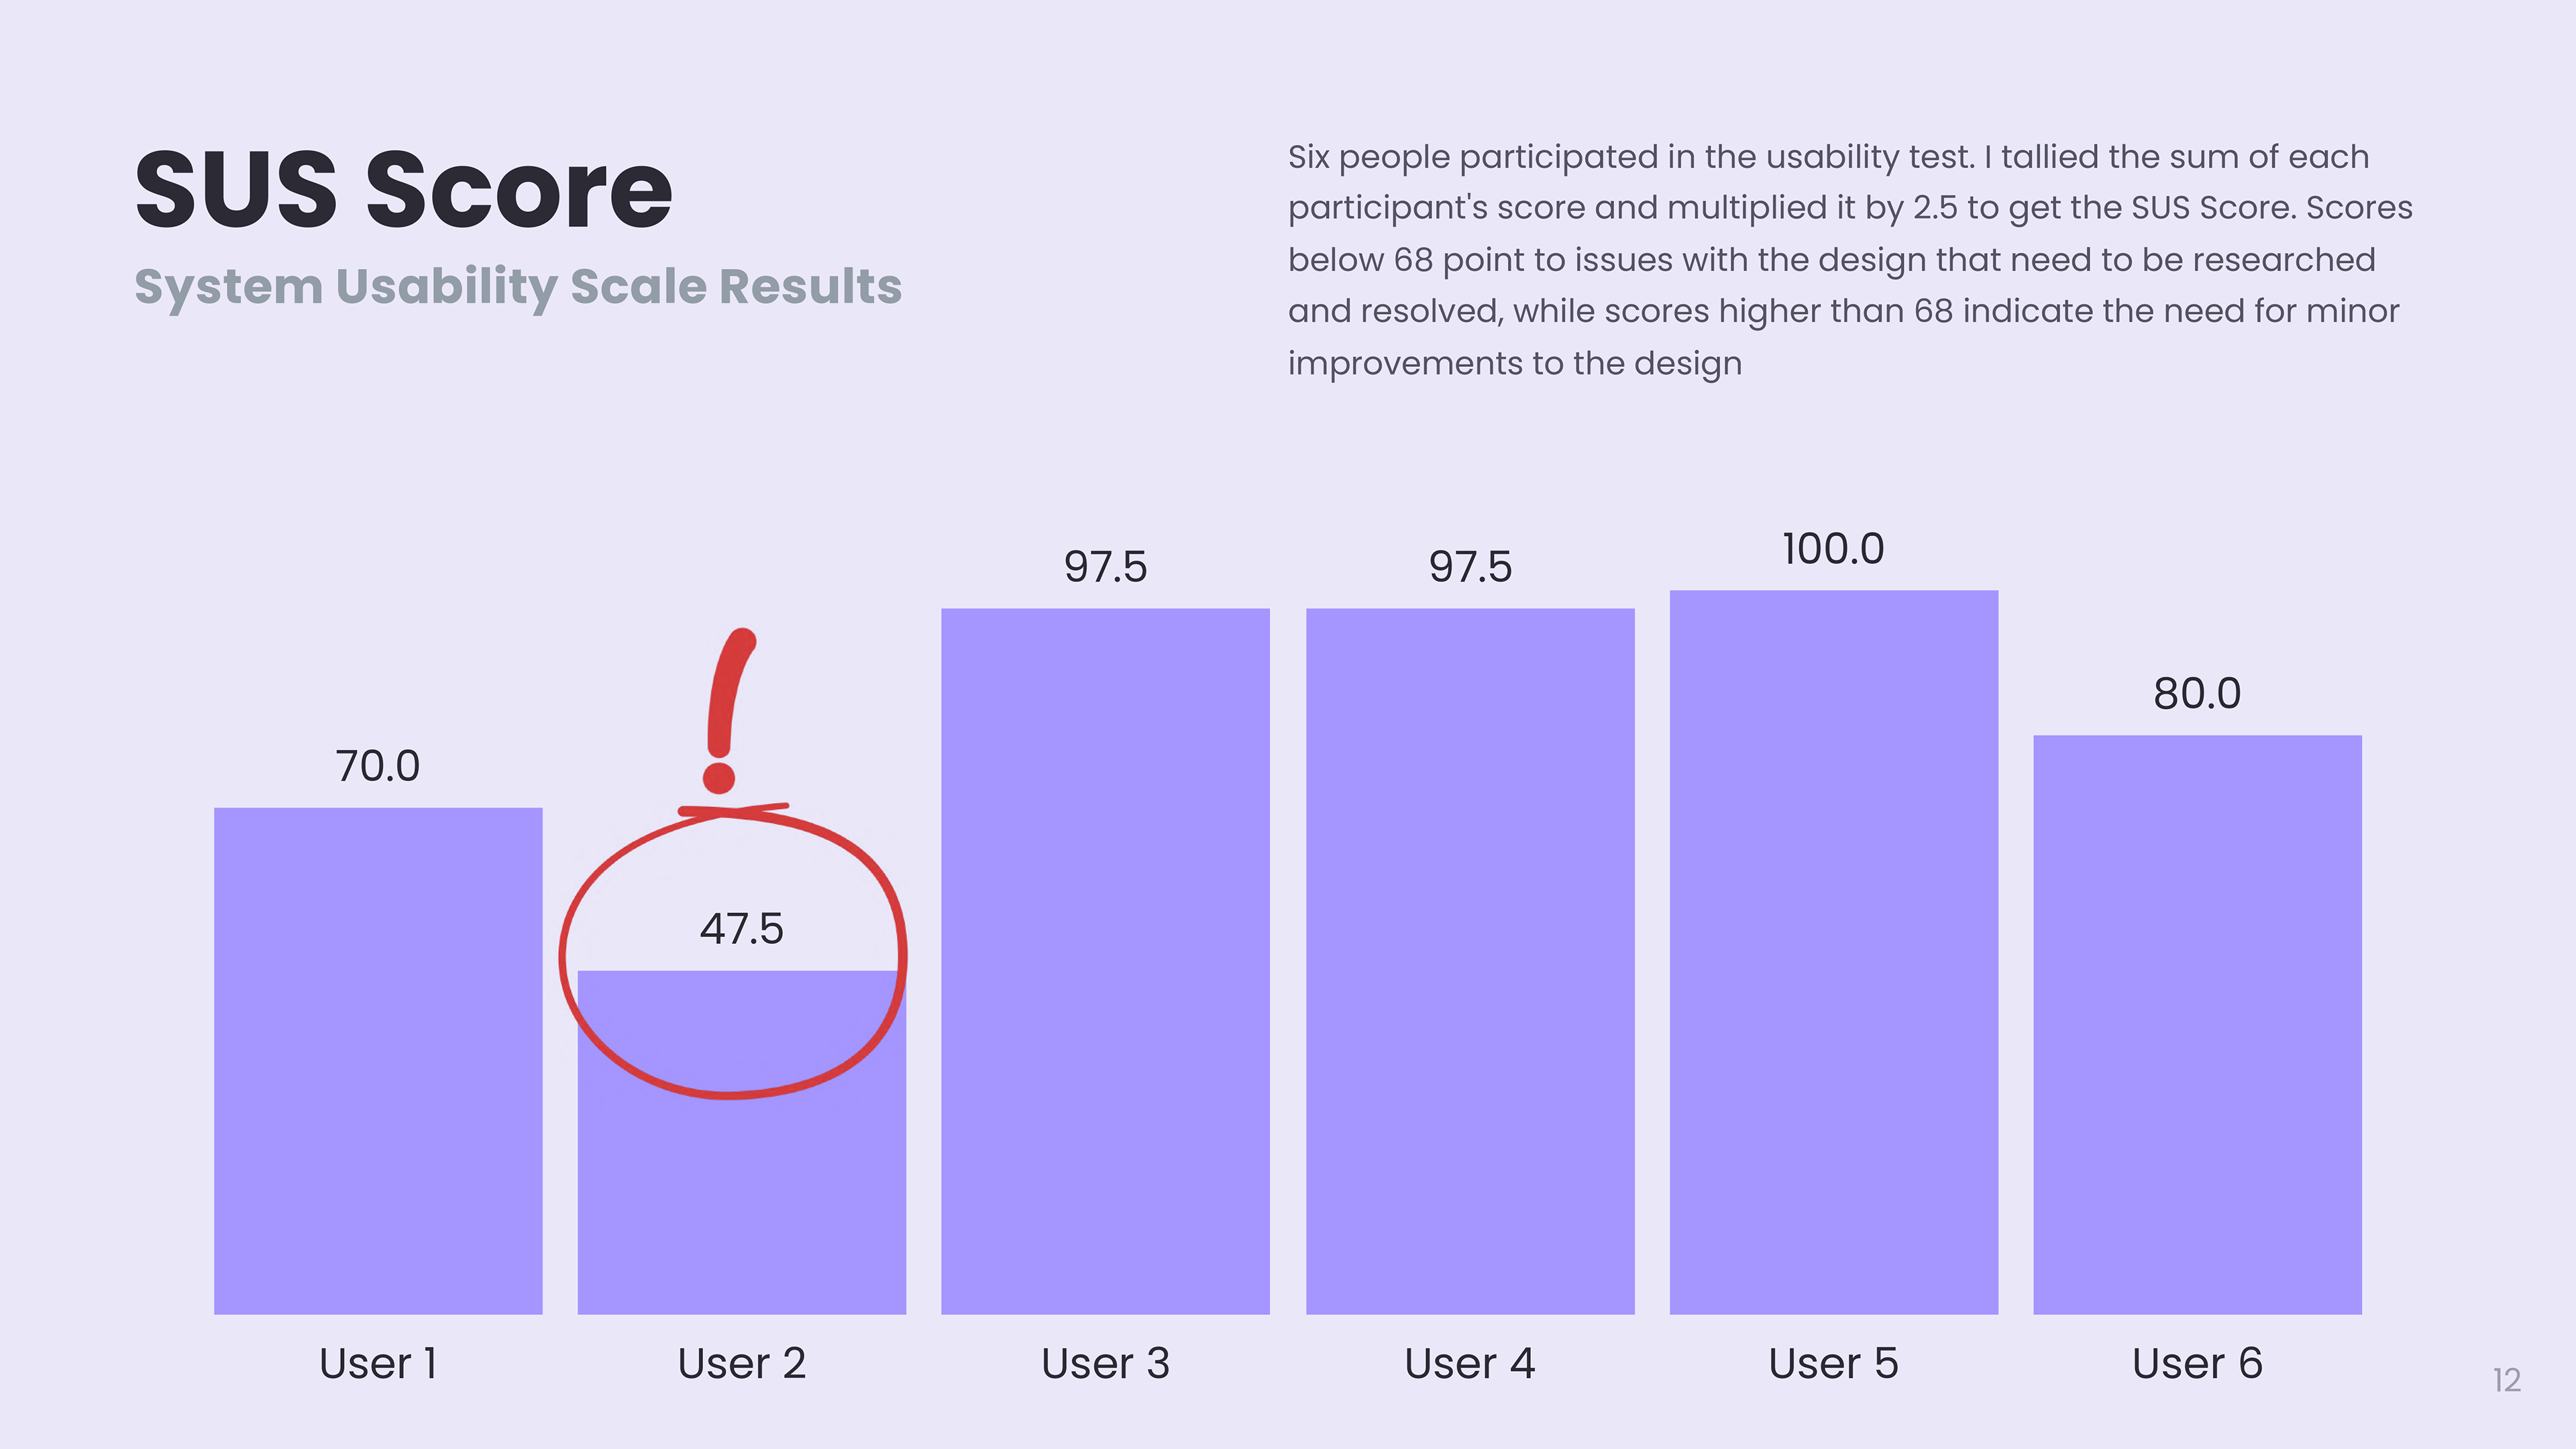Select the User 4 bar
Viewport: 2576px width, 1449px height.
(x=1470, y=960)
